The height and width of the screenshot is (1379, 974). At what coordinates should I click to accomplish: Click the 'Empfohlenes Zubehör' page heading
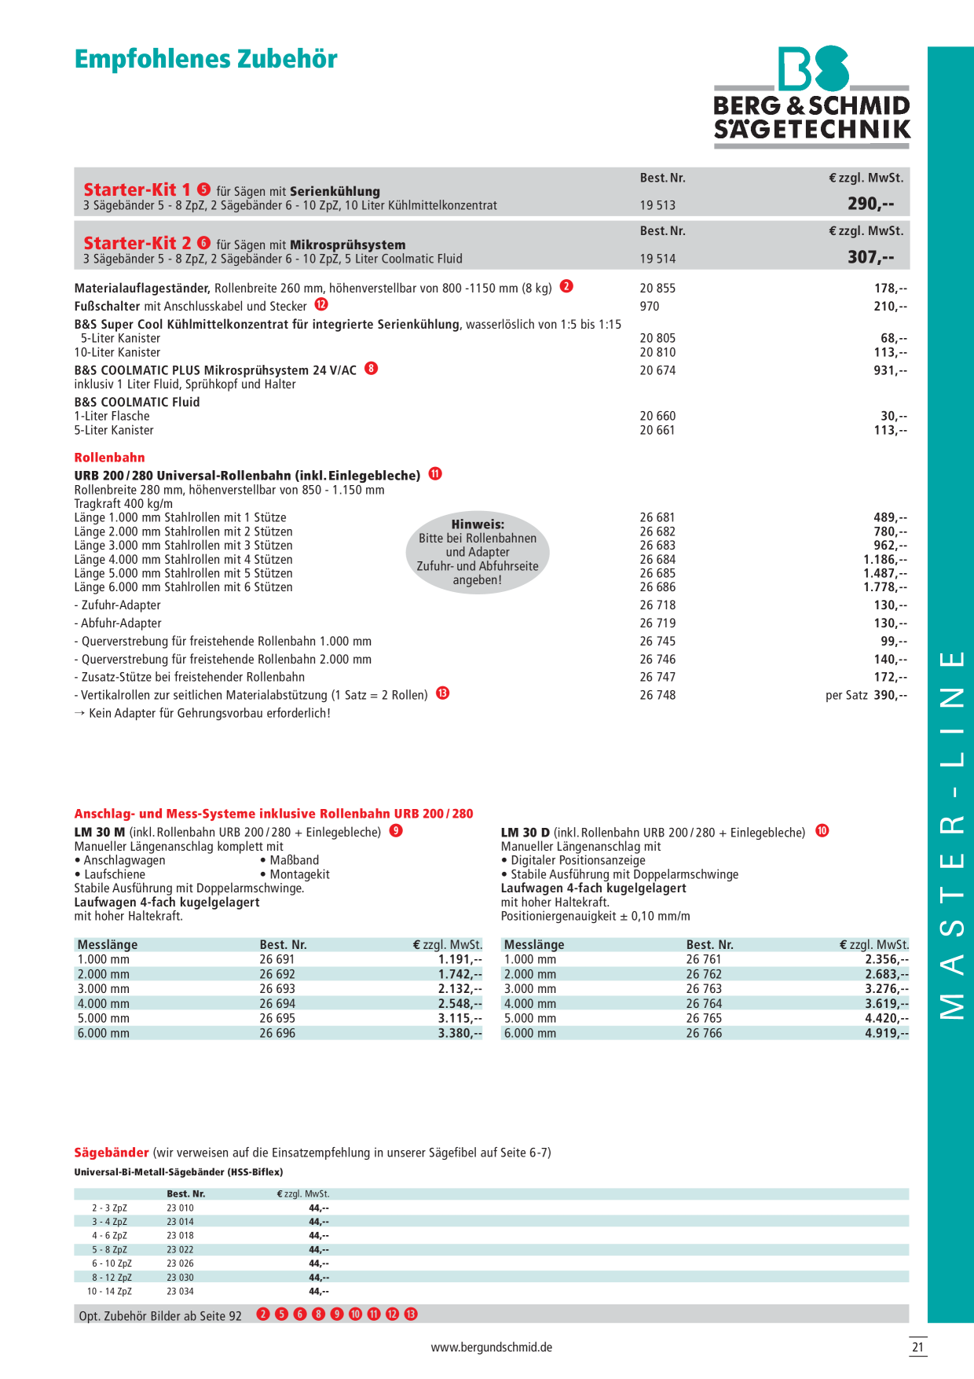click(x=206, y=59)
